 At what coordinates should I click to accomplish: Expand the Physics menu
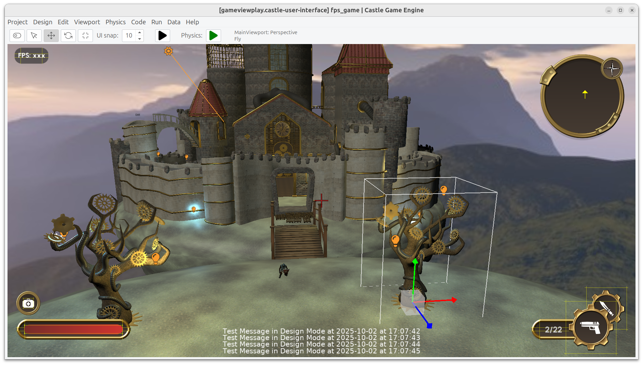(115, 22)
